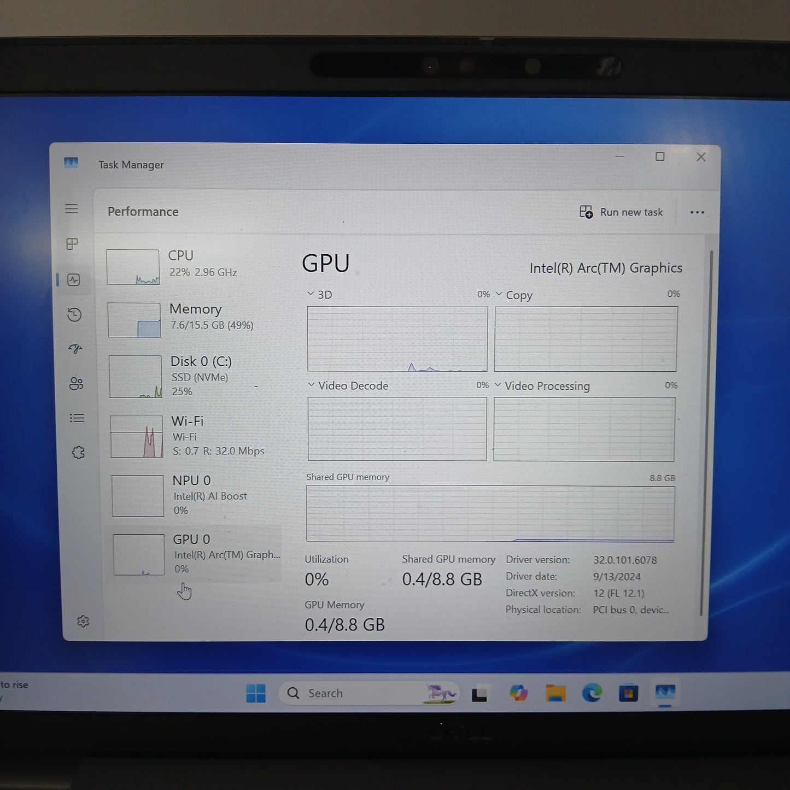Click the driver date 9/13/2024
Image resolution: width=790 pixels, height=790 pixels.
(x=617, y=576)
